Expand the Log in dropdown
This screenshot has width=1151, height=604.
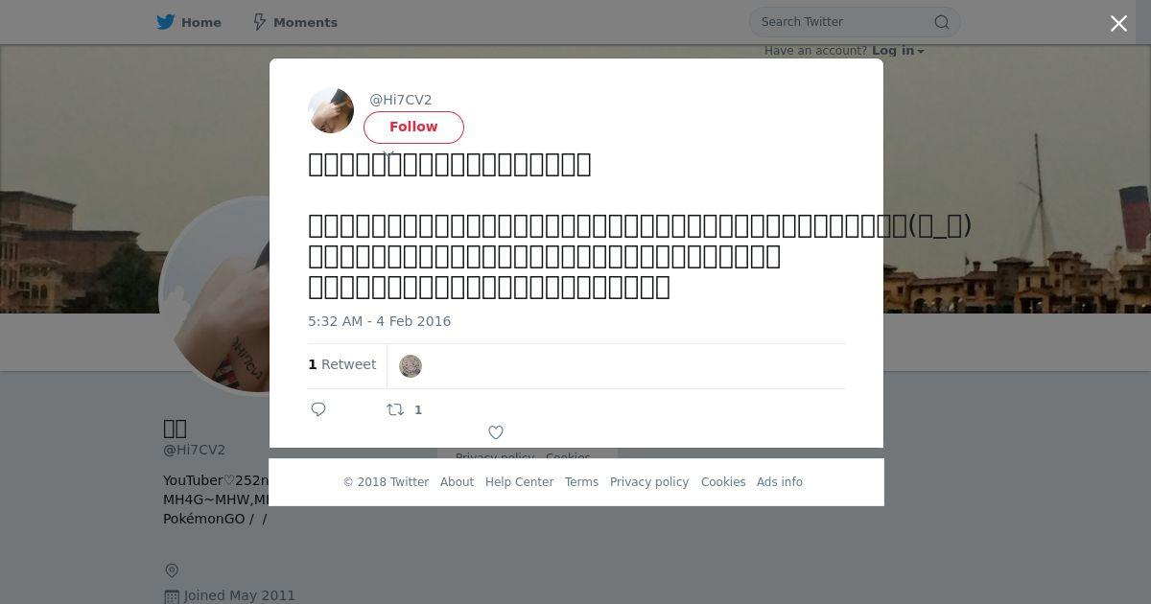[898, 51]
